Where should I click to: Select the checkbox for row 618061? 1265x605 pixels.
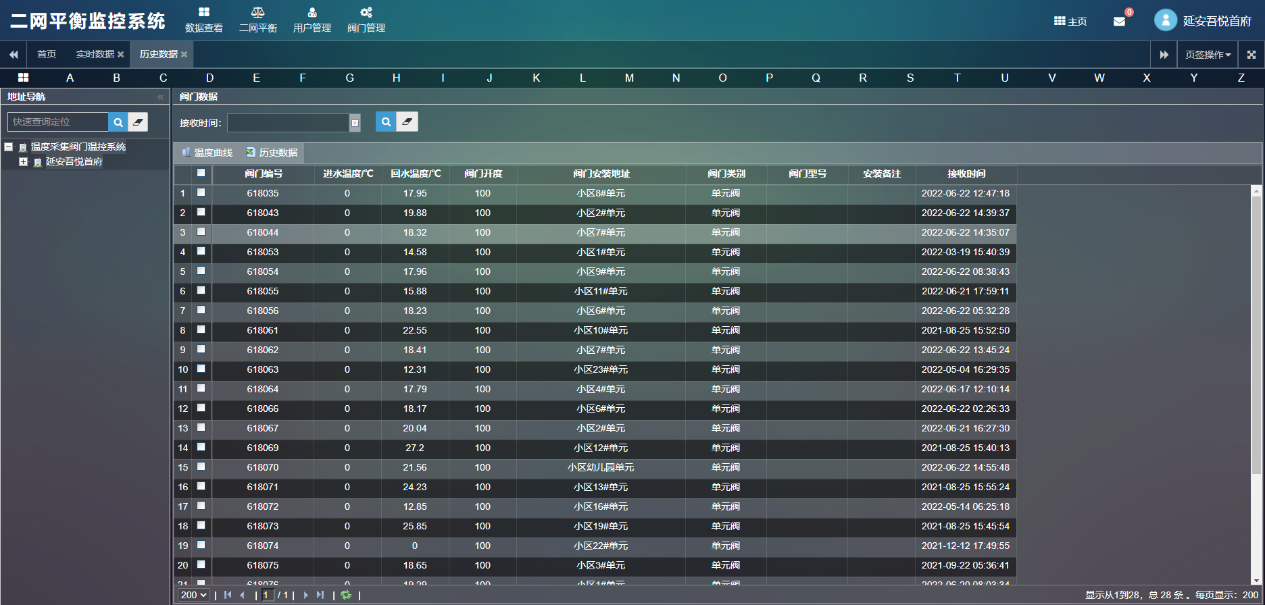[201, 330]
